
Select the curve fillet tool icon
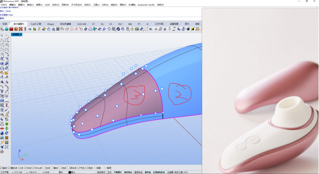click(7, 54)
